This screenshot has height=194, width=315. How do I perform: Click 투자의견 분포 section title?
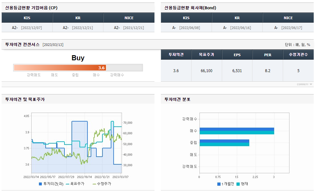(177, 100)
